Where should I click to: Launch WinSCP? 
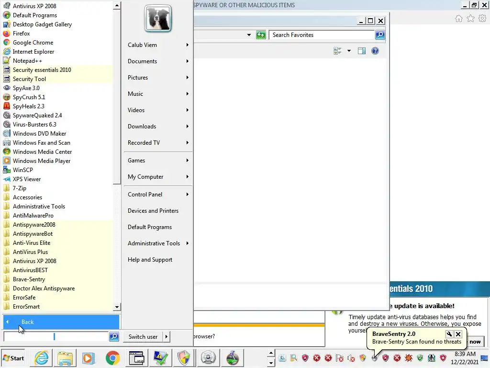[22, 170]
